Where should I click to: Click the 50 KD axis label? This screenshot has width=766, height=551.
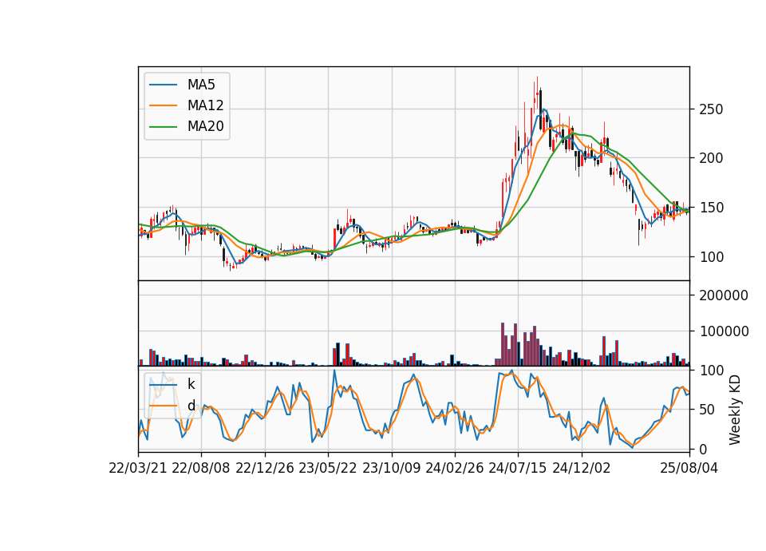(708, 410)
